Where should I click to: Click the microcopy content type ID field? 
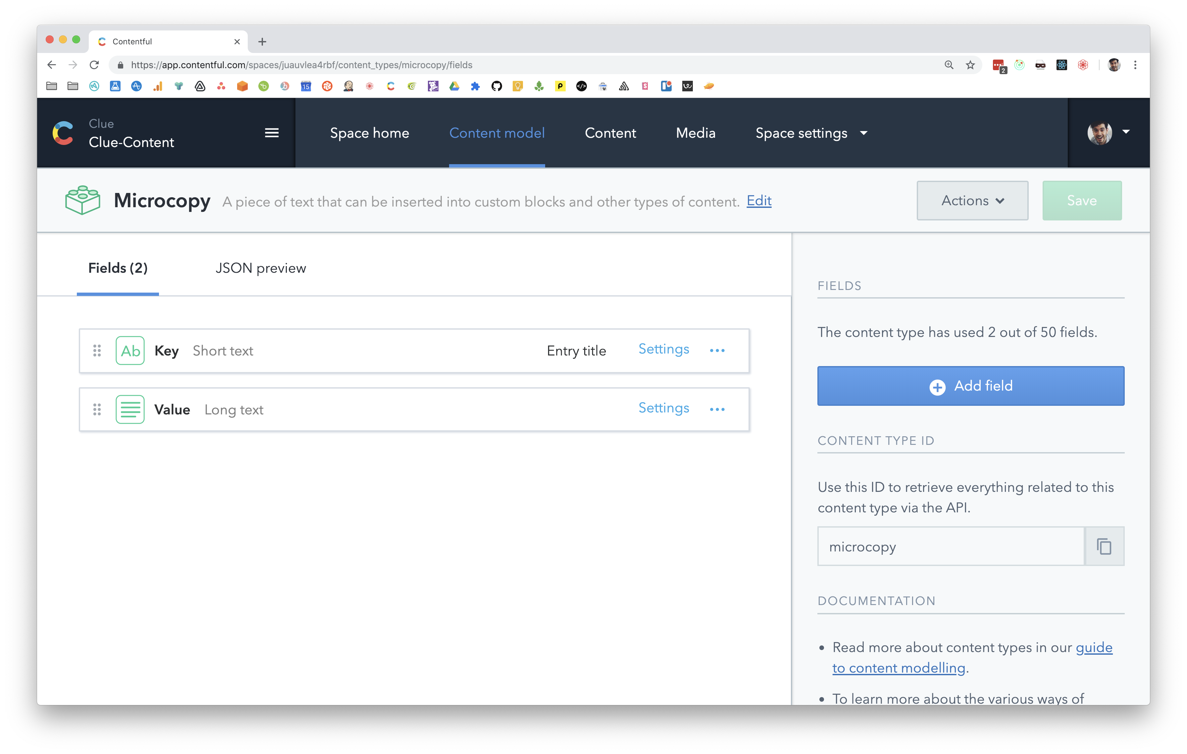click(951, 546)
